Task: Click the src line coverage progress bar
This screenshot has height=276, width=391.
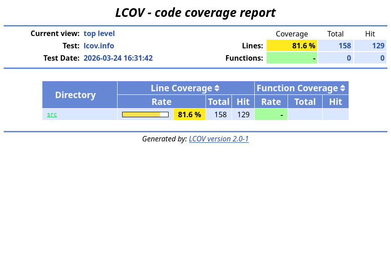Action: [x=145, y=115]
